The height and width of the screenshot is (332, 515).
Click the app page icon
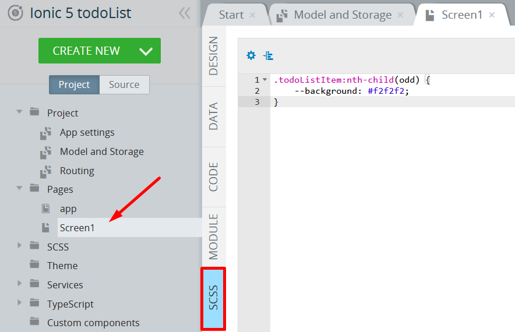(x=45, y=209)
